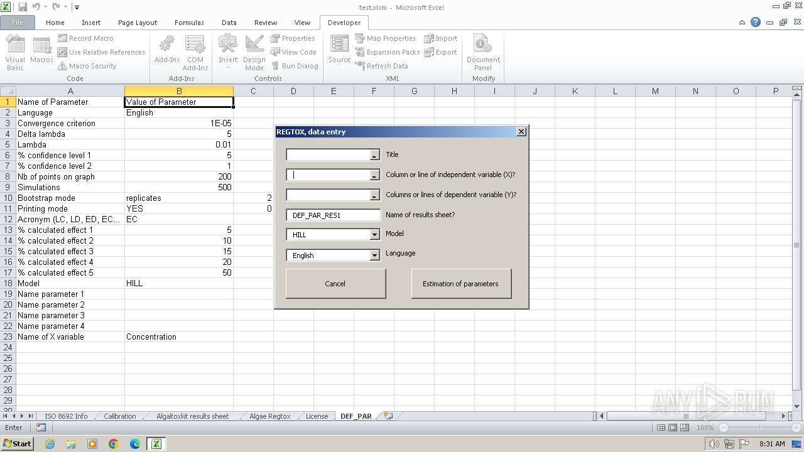This screenshot has width=804, height=452.
Task: Close the REGTOX data entry dialog
Action: 521,132
